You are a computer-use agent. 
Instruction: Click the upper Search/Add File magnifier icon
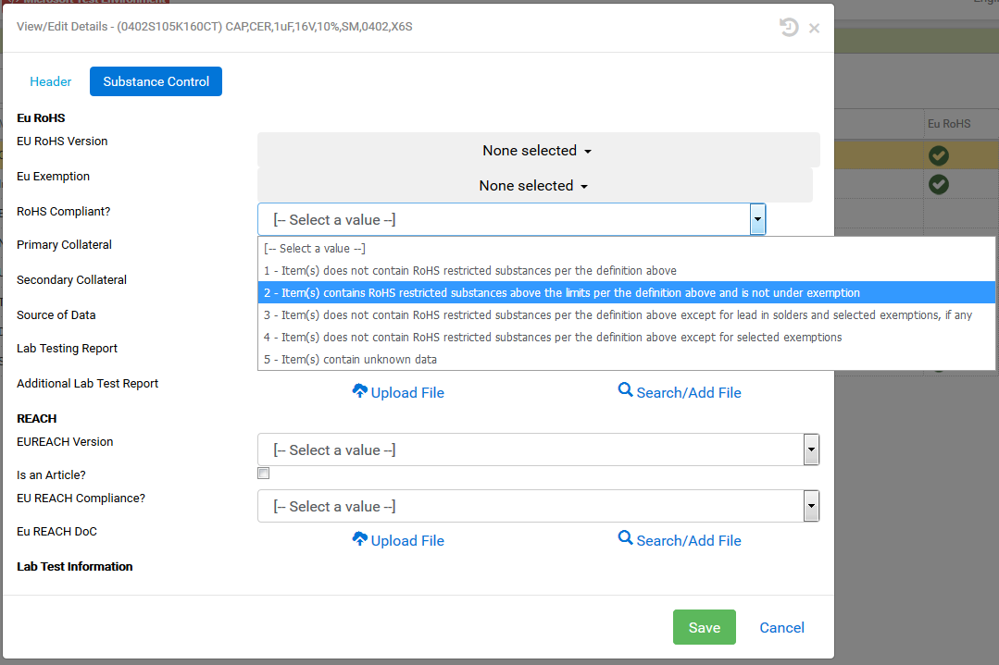(x=626, y=391)
